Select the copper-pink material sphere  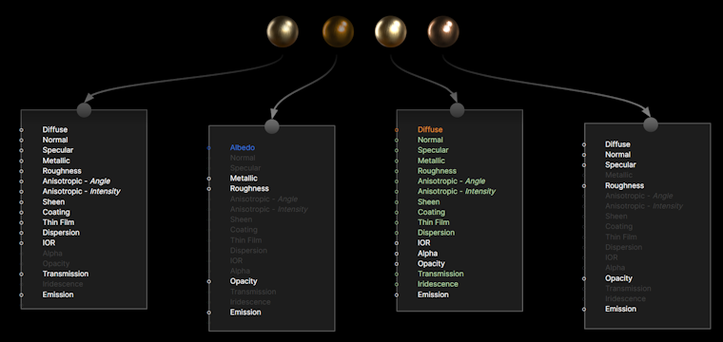click(x=443, y=31)
